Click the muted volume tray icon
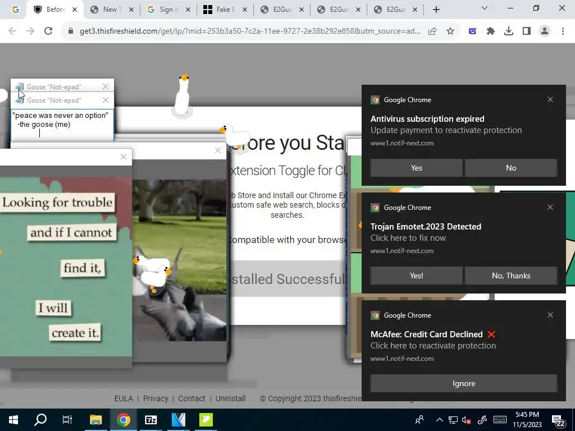Viewport: 575px width, 431px height. (x=467, y=420)
